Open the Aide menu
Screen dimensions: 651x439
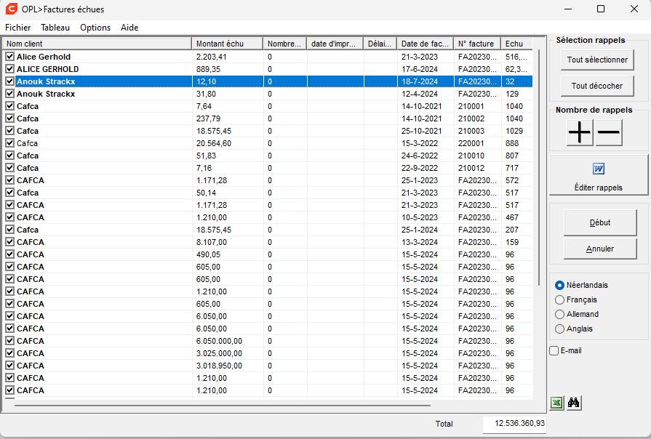tap(129, 28)
